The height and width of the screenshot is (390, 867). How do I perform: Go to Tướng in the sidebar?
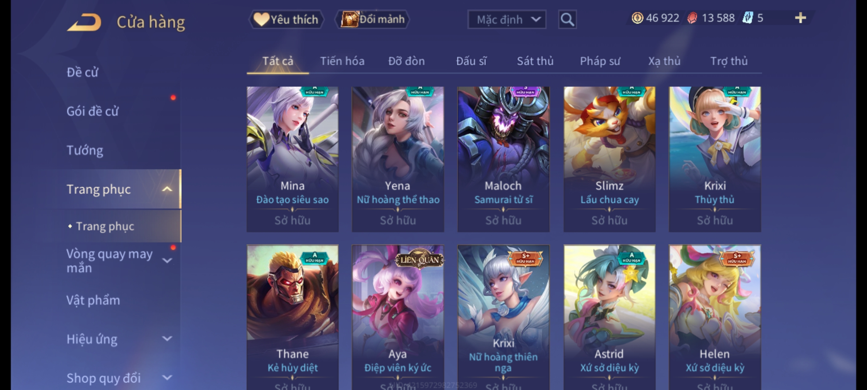point(85,150)
